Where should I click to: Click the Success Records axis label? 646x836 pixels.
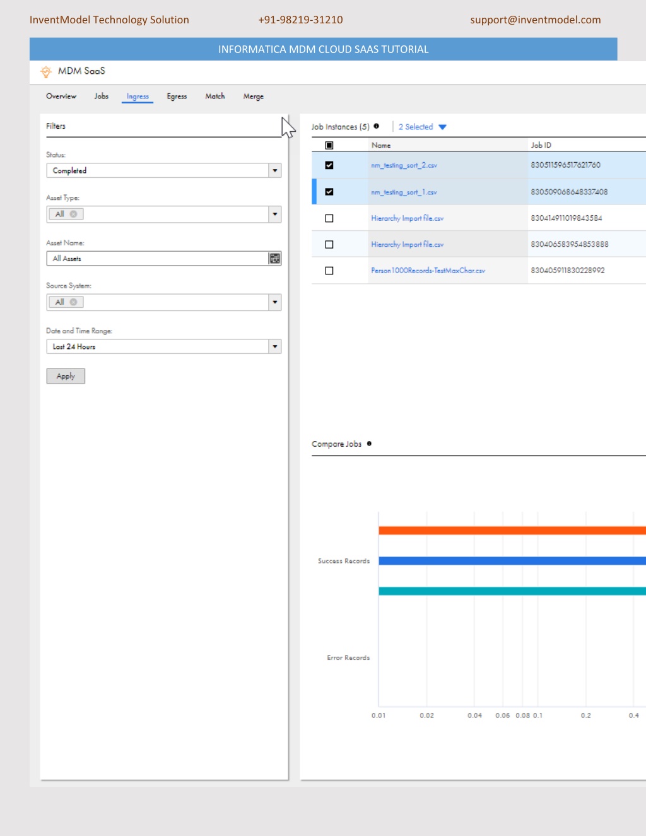coord(344,561)
